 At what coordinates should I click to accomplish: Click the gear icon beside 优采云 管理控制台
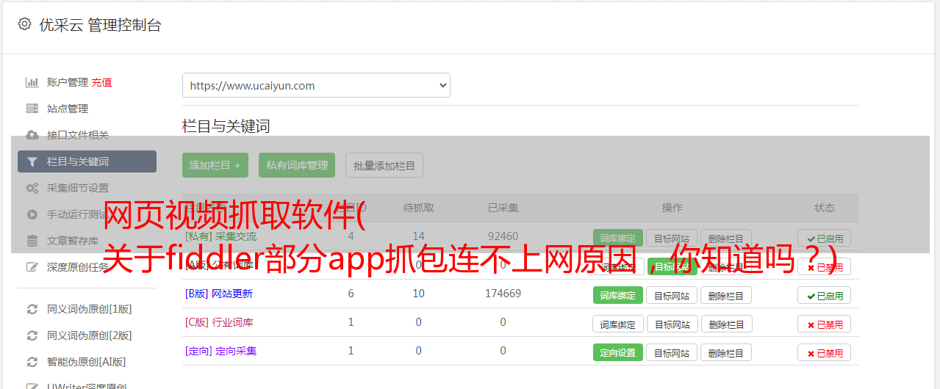pos(24,24)
